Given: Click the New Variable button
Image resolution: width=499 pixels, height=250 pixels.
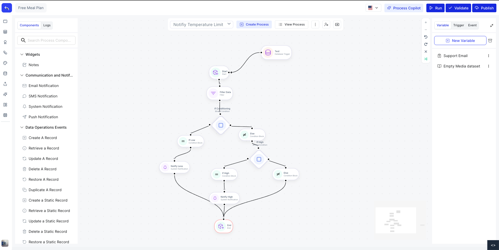Looking at the screenshot, I should click(x=460, y=40).
